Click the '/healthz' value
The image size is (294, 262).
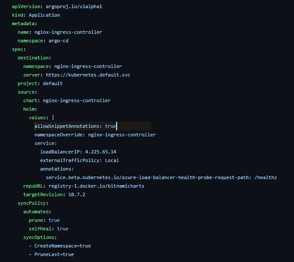point(265,177)
